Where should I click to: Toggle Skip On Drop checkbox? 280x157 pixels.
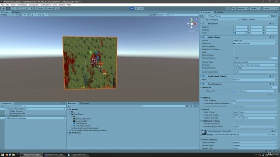(234, 55)
